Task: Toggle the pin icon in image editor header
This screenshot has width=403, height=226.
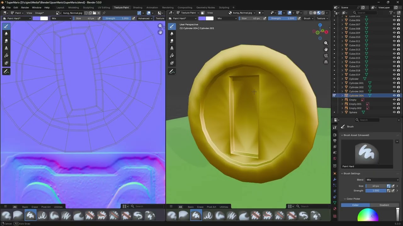Action: click(104, 13)
